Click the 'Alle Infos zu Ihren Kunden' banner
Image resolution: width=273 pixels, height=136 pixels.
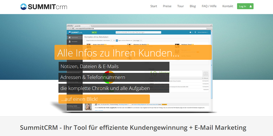point(119,53)
